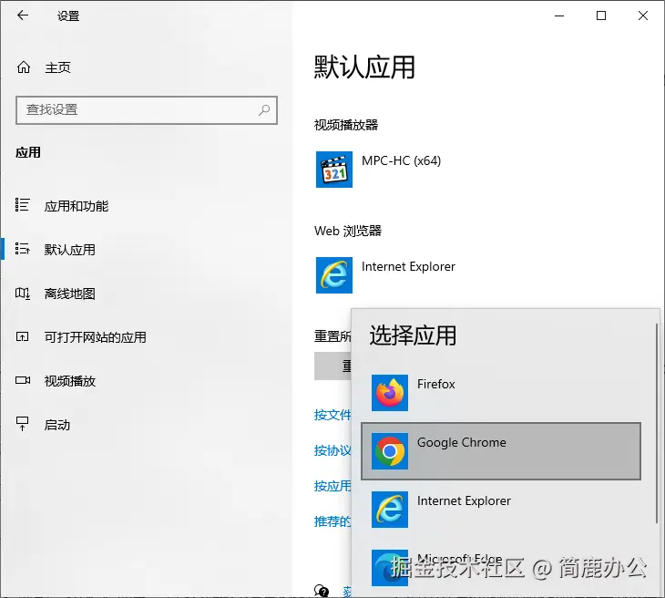Click the 应用 sidebar heading
665x598 pixels.
tap(28, 152)
